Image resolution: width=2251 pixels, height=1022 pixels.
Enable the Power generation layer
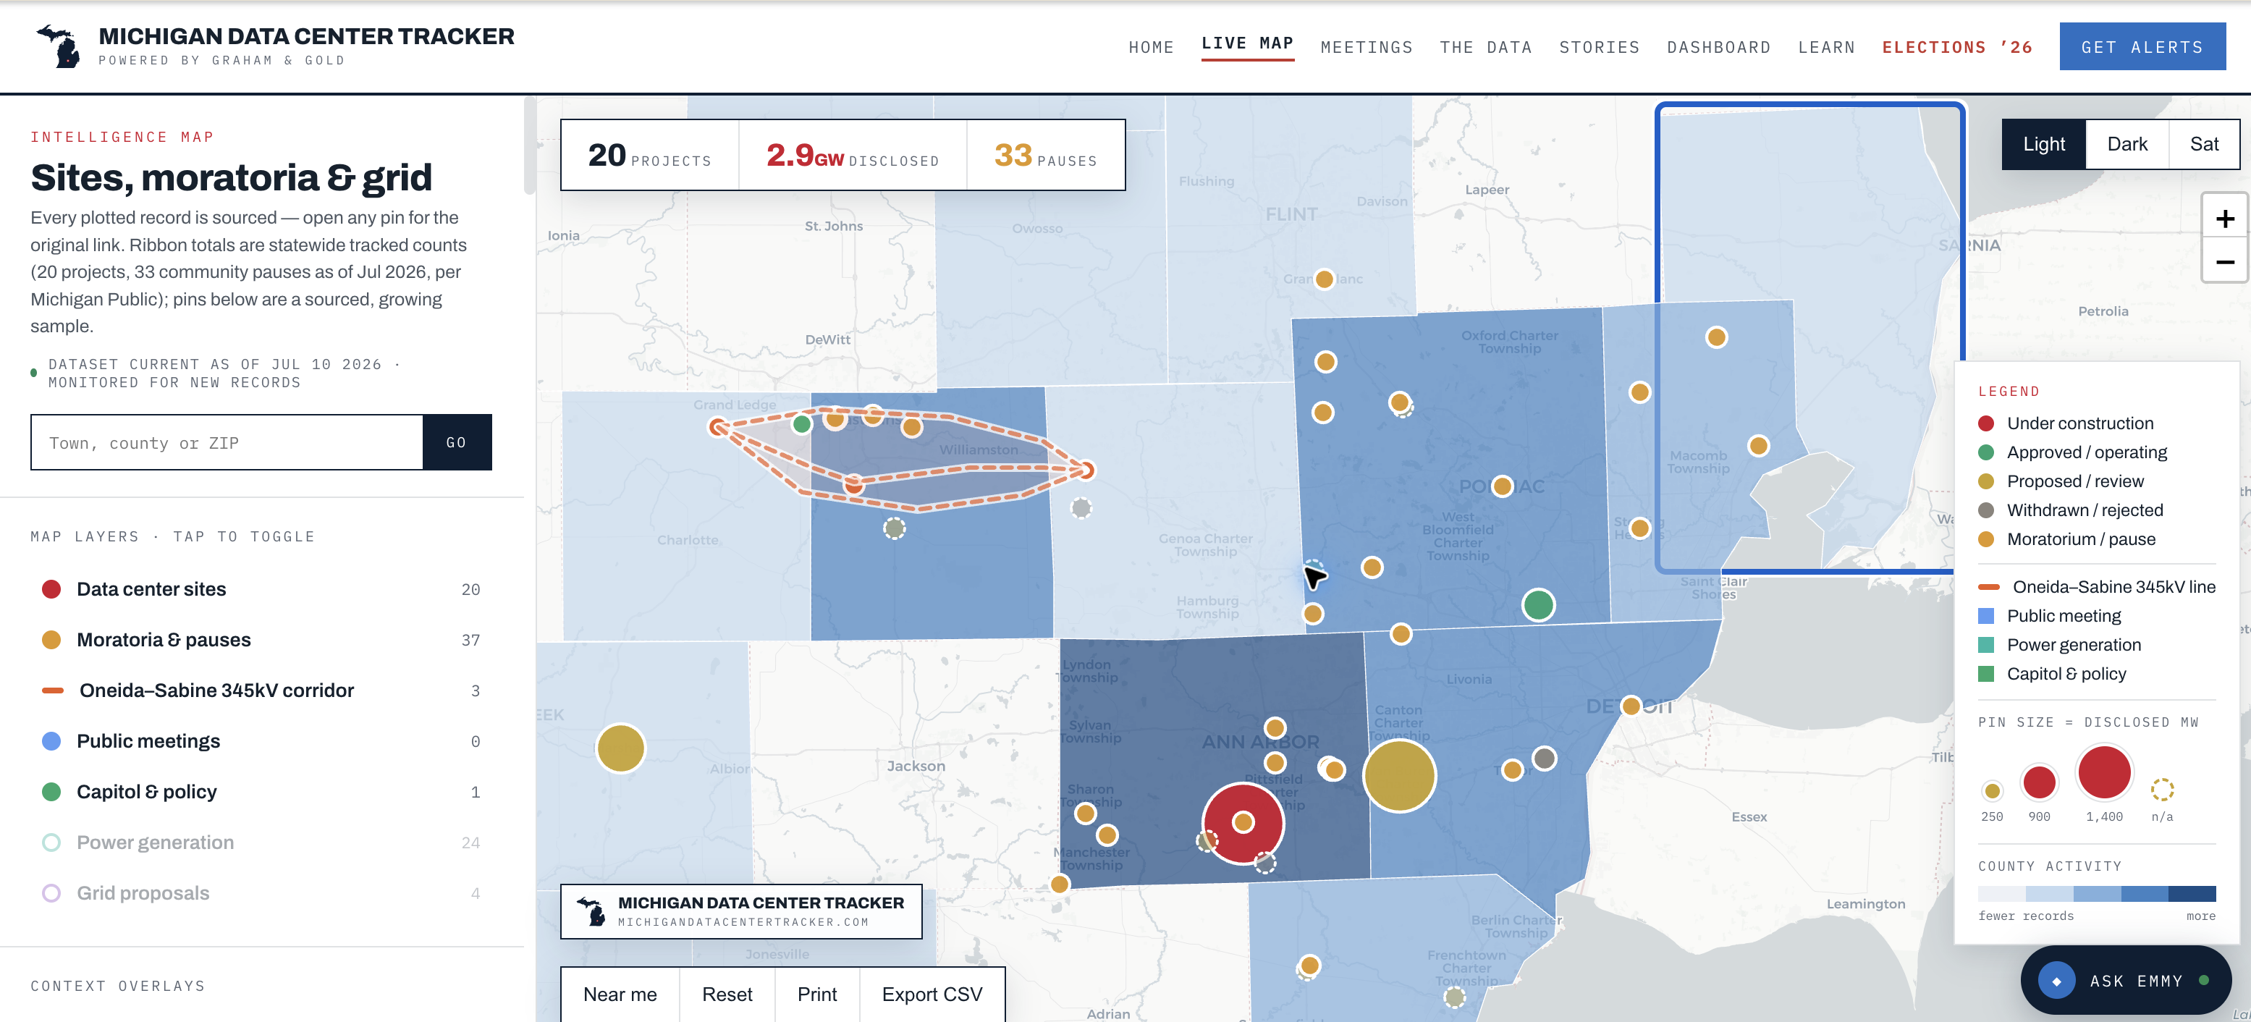point(261,843)
